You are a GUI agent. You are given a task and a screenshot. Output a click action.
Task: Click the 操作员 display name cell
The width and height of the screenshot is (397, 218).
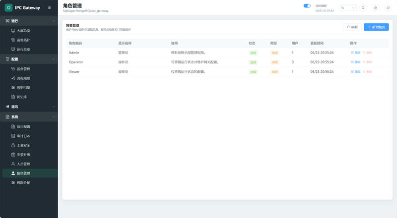pyautogui.click(x=123, y=62)
